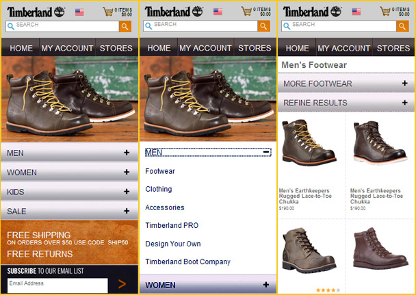Collapse the expanded MEN menu
The height and width of the screenshot is (295, 416).
(x=208, y=152)
